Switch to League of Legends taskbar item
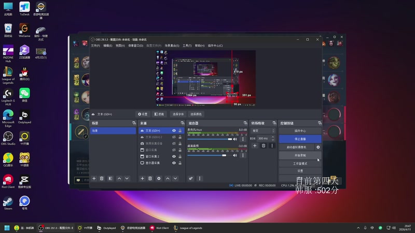This screenshot has width=415, height=233. tap(188, 228)
